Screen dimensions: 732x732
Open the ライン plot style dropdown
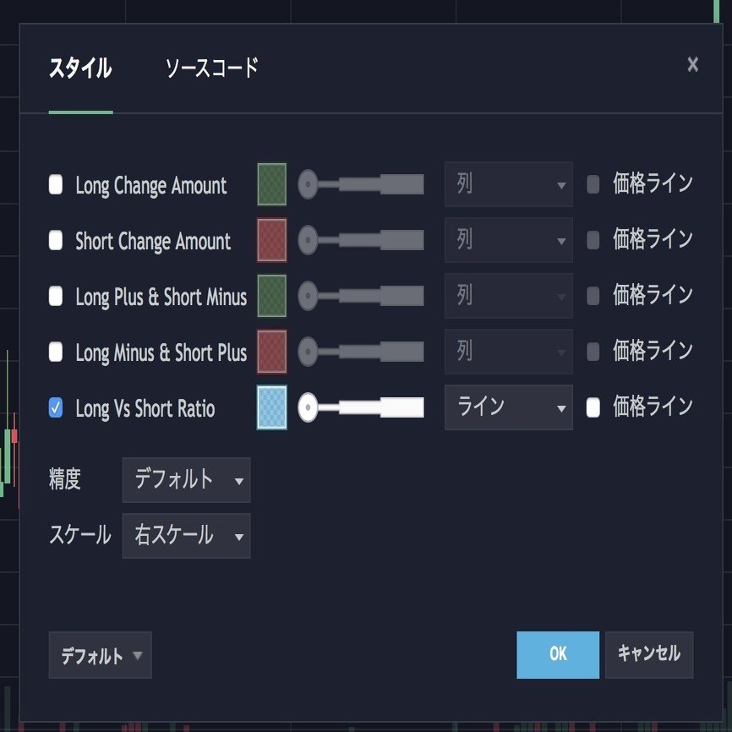(508, 407)
